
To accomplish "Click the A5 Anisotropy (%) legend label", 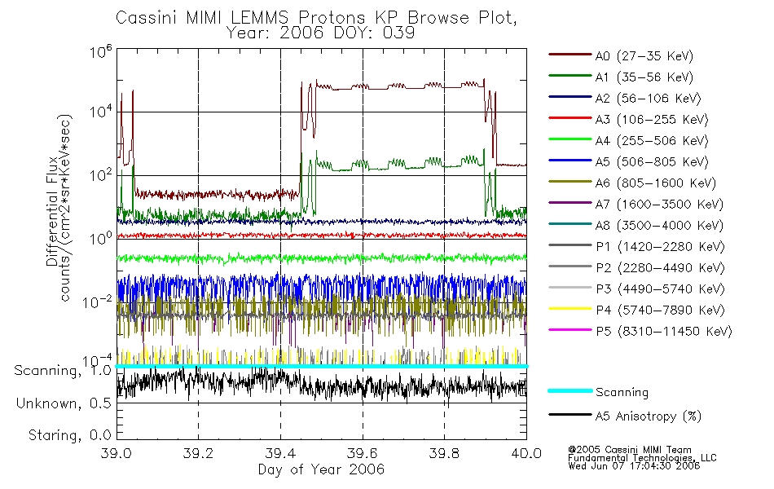I will [x=649, y=416].
